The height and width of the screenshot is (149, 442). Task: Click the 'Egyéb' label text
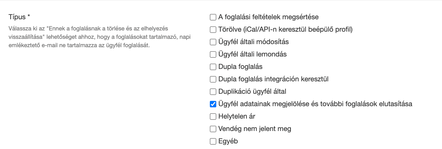pyautogui.click(x=228, y=141)
